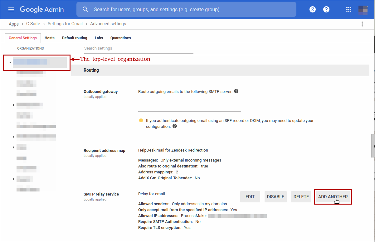Select the Quarantines tab
The width and height of the screenshot is (375, 242).
tap(120, 38)
